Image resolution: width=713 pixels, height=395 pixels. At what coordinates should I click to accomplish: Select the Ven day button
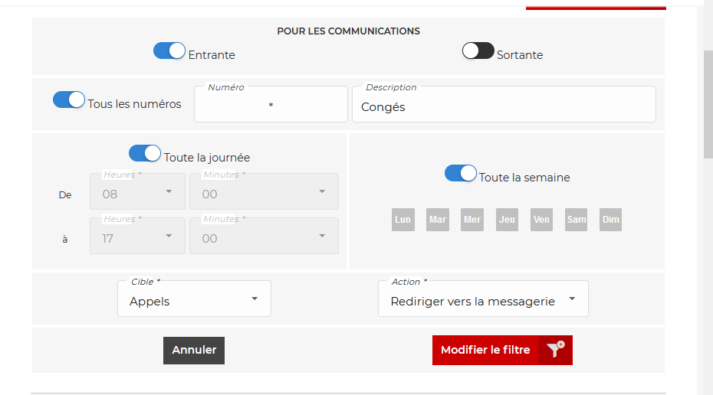point(541,220)
